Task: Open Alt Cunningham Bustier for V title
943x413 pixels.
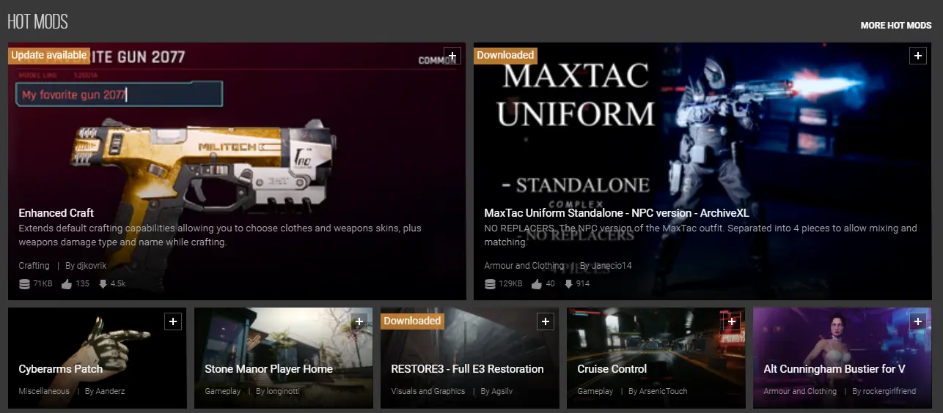Action: click(x=834, y=368)
